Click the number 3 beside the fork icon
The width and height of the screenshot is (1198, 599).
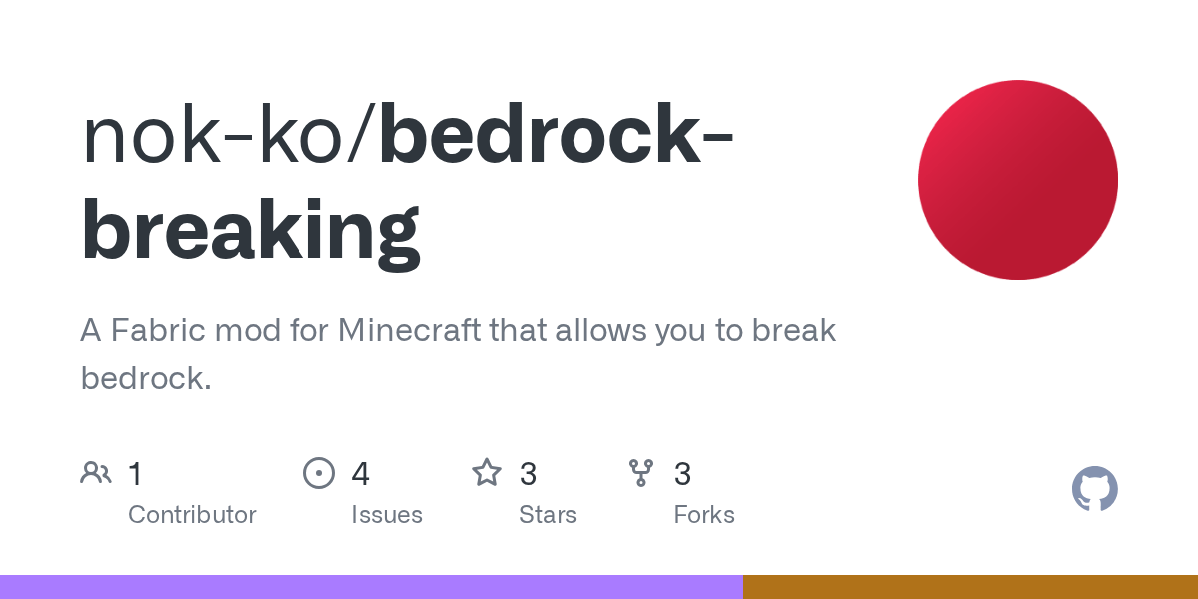[x=682, y=474]
